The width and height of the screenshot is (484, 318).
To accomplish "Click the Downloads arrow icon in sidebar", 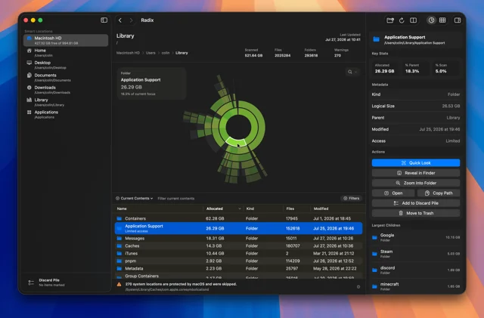I will click(29, 88).
